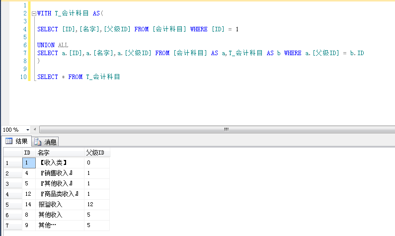Select 父级ID cell in 销售收入 row

[97, 173]
